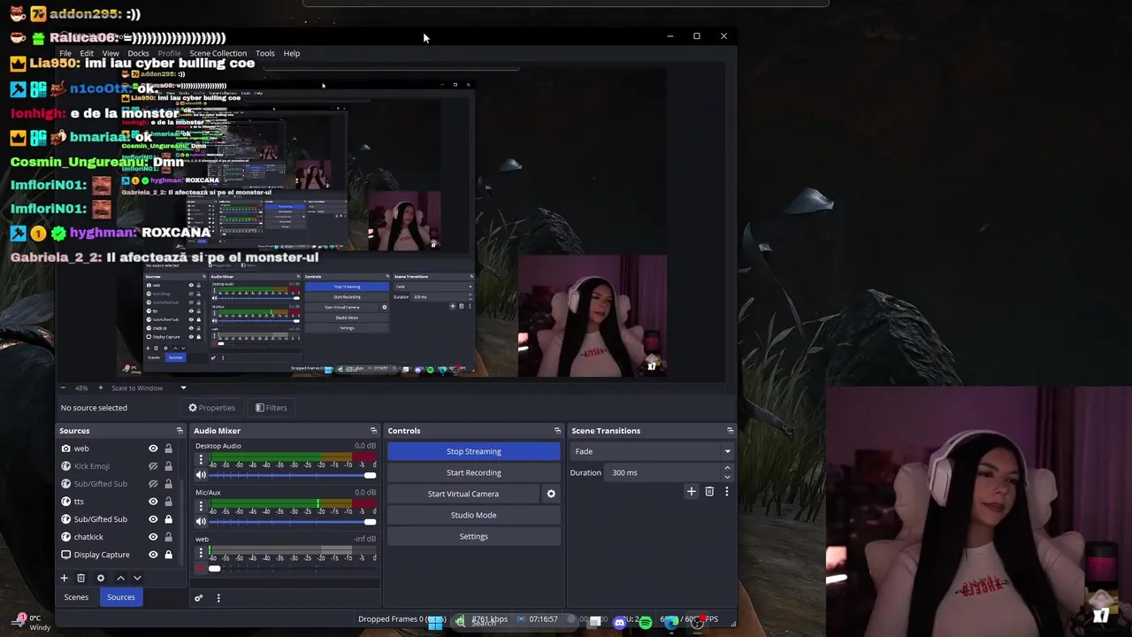Open Mic/Aux three-dot options menu
Viewport: 1132px width, 637px height.
(201, 507)
